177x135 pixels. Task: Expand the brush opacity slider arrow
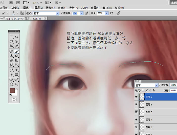coord(81,13)
